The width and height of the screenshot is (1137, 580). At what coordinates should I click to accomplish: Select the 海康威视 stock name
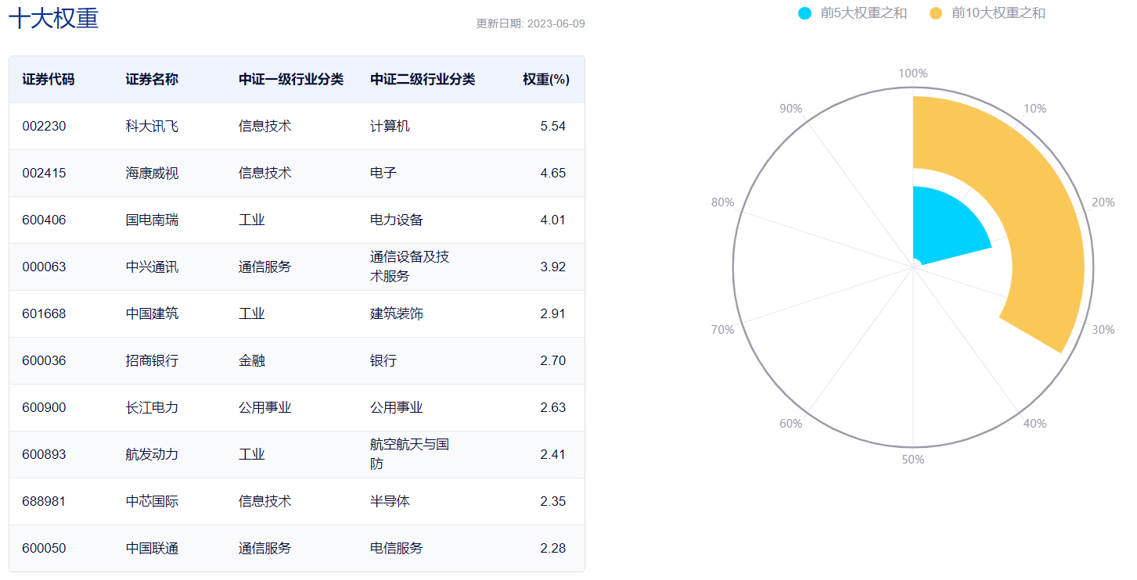point(152,174)
